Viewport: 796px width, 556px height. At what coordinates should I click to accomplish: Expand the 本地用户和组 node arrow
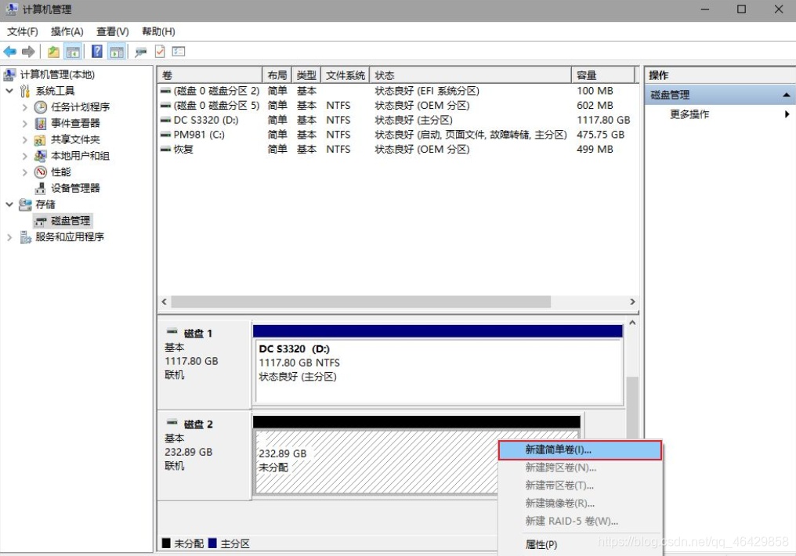(24, 156)
